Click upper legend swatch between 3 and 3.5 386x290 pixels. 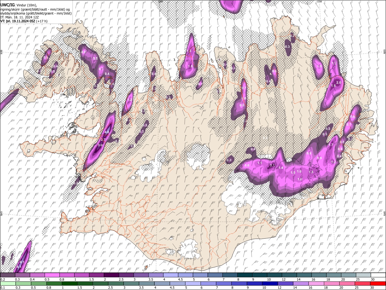click(141, 275)
